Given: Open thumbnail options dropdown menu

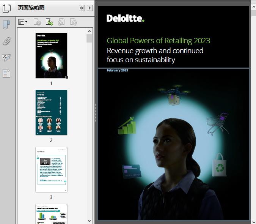Looking at the screenshot, I should pyautogui.click(x=23, y=22).
